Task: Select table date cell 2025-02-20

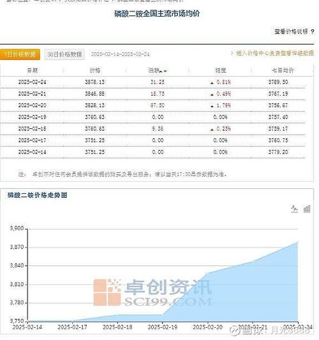Action: (x=32, y=105)
